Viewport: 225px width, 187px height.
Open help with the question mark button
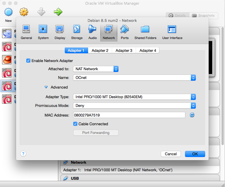click(x=23, y=154)
